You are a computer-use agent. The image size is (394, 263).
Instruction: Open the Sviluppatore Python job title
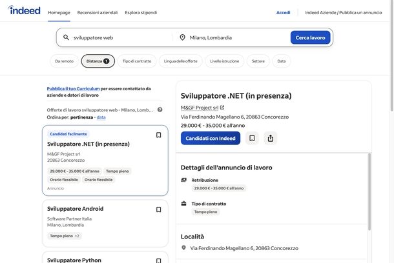(x=74, y=260)
